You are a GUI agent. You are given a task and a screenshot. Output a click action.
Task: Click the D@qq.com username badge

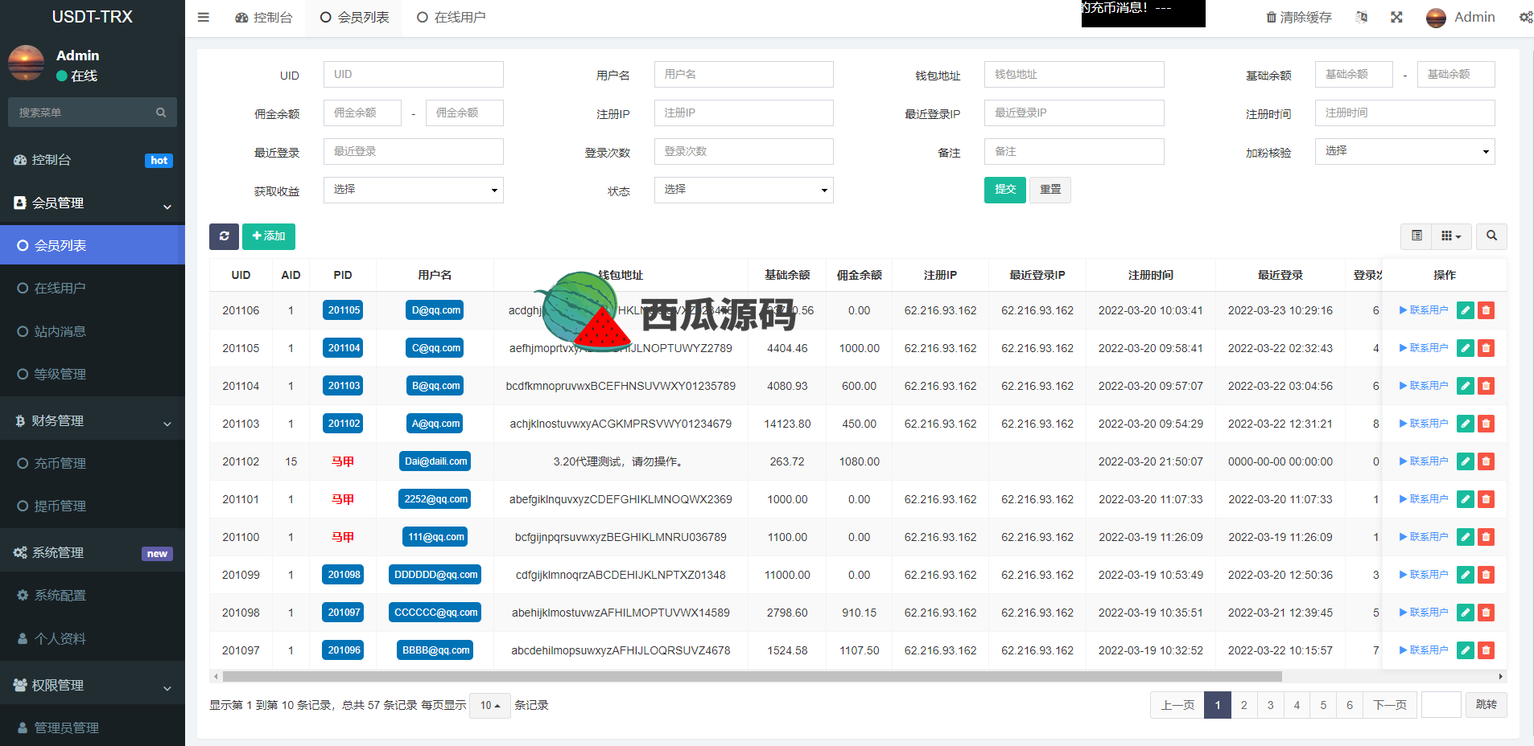click(435, 310)
